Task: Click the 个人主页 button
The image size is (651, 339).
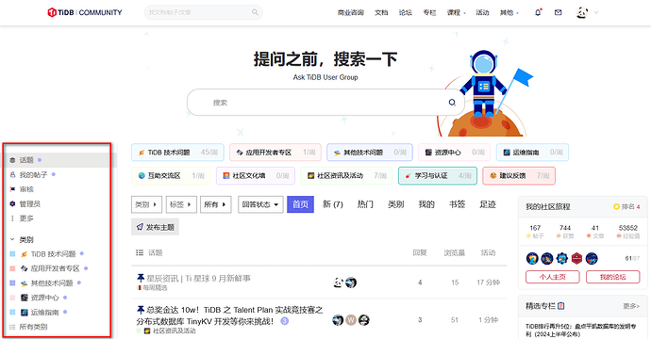Action: [x=553, y=277]
